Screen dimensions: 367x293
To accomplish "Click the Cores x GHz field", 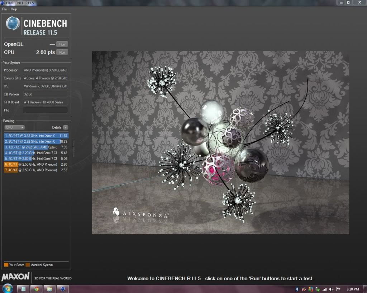I will pos(45,78).
